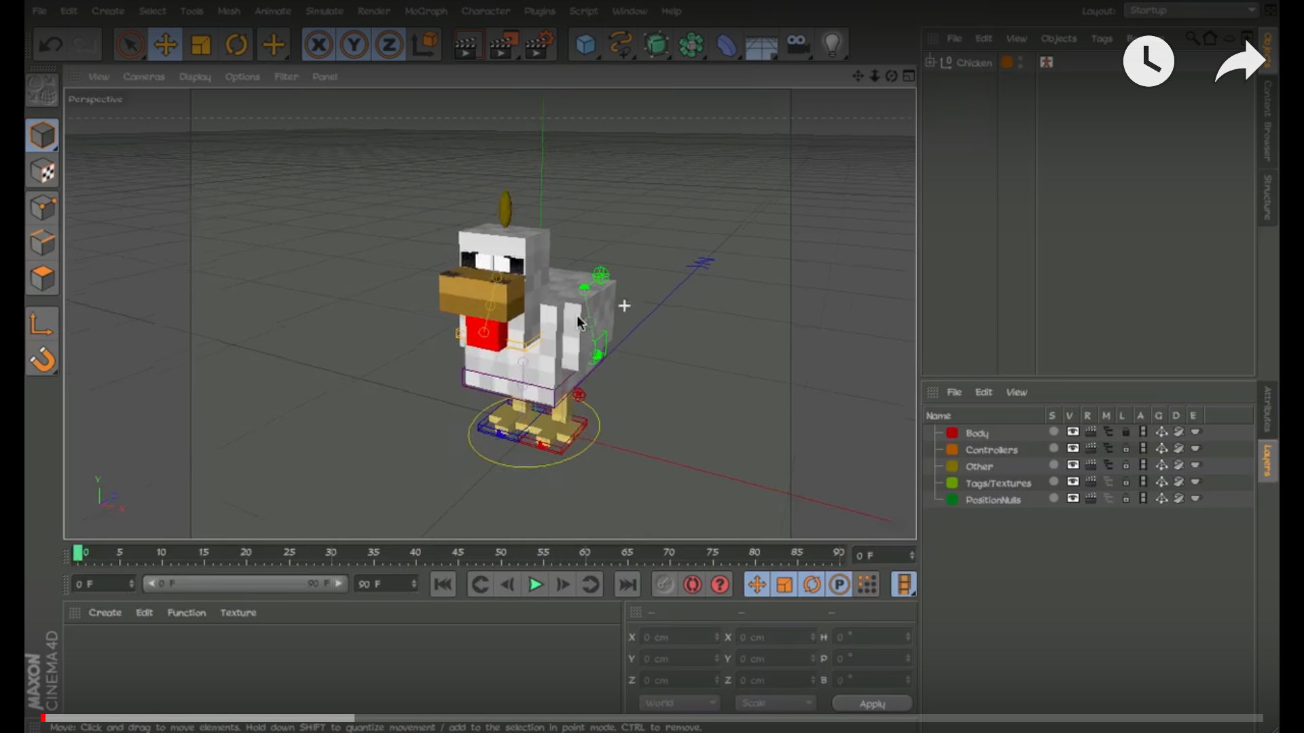Open the Array modeling objects icon

691,45
